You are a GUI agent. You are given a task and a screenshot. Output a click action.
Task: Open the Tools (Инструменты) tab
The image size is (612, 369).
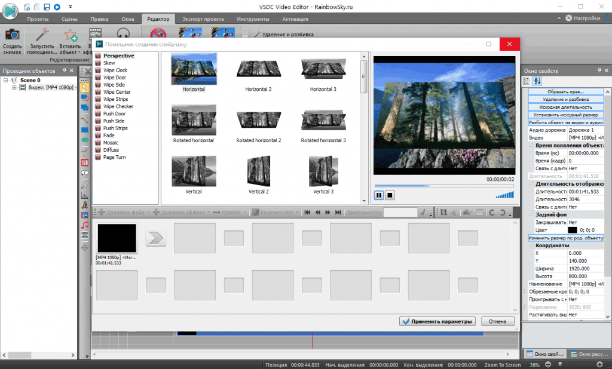click(x=253, y=19)
